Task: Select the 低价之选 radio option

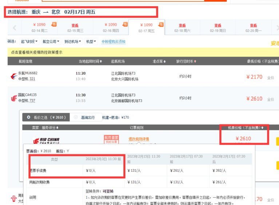Action: 46,117
